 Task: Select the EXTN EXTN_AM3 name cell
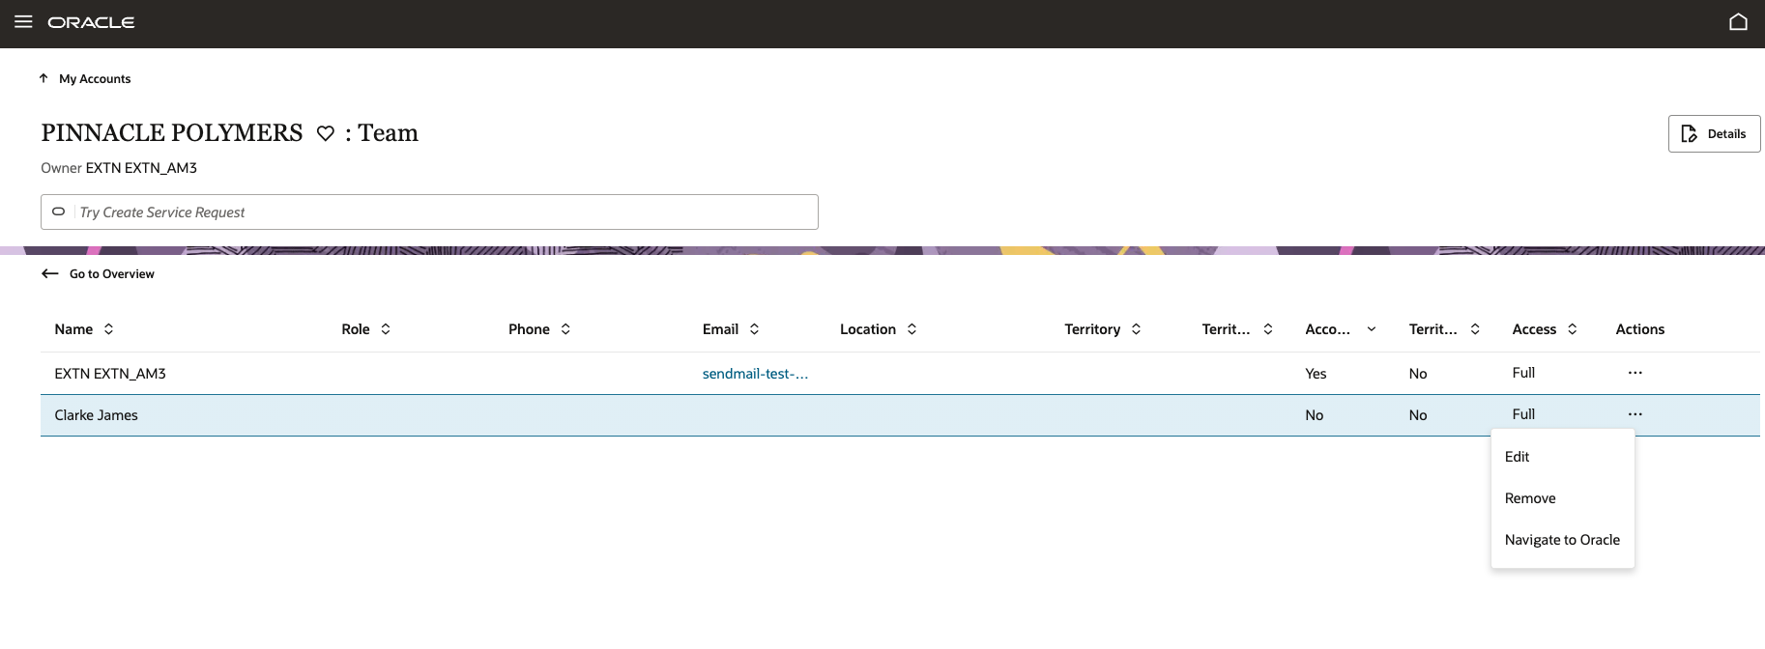coord(110,374)
